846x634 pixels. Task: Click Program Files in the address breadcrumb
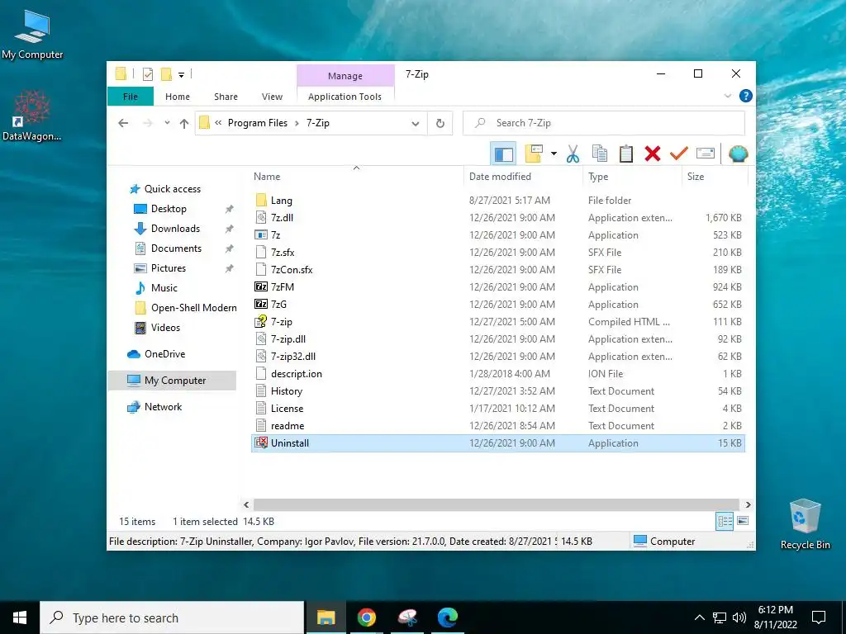click(x=258, y=123)
